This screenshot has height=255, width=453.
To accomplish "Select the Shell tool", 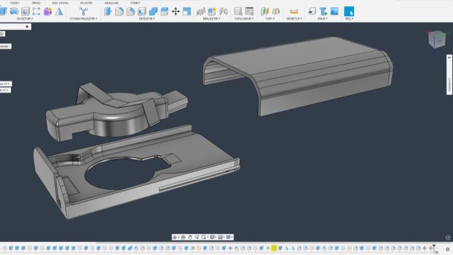I will tap(142, 11).
